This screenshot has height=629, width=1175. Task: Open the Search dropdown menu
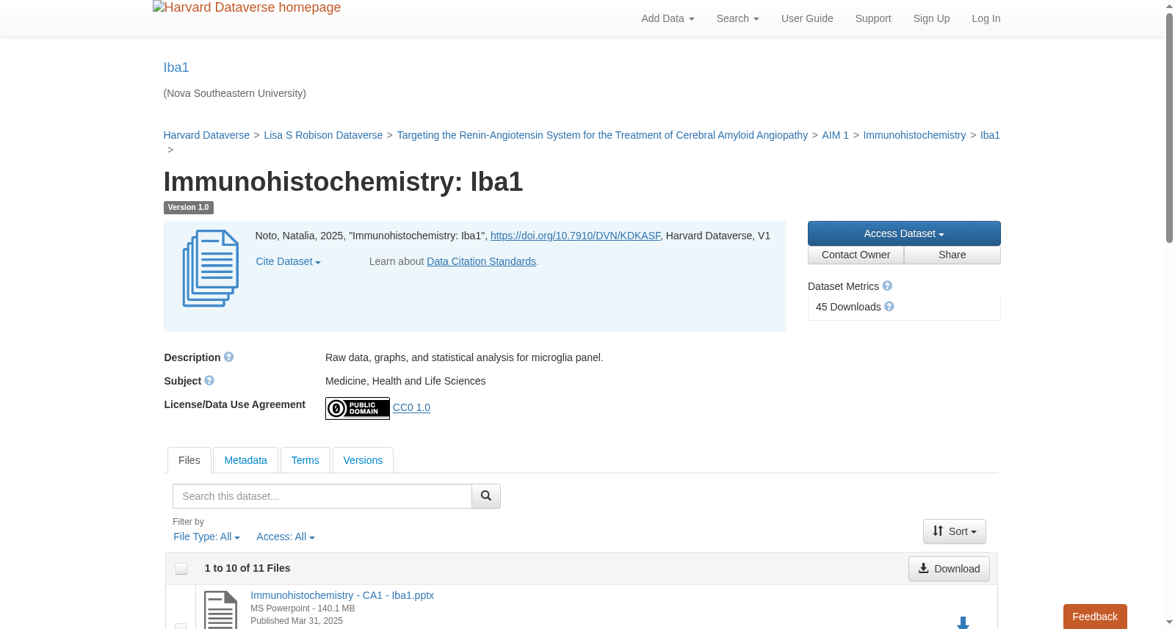738,18
